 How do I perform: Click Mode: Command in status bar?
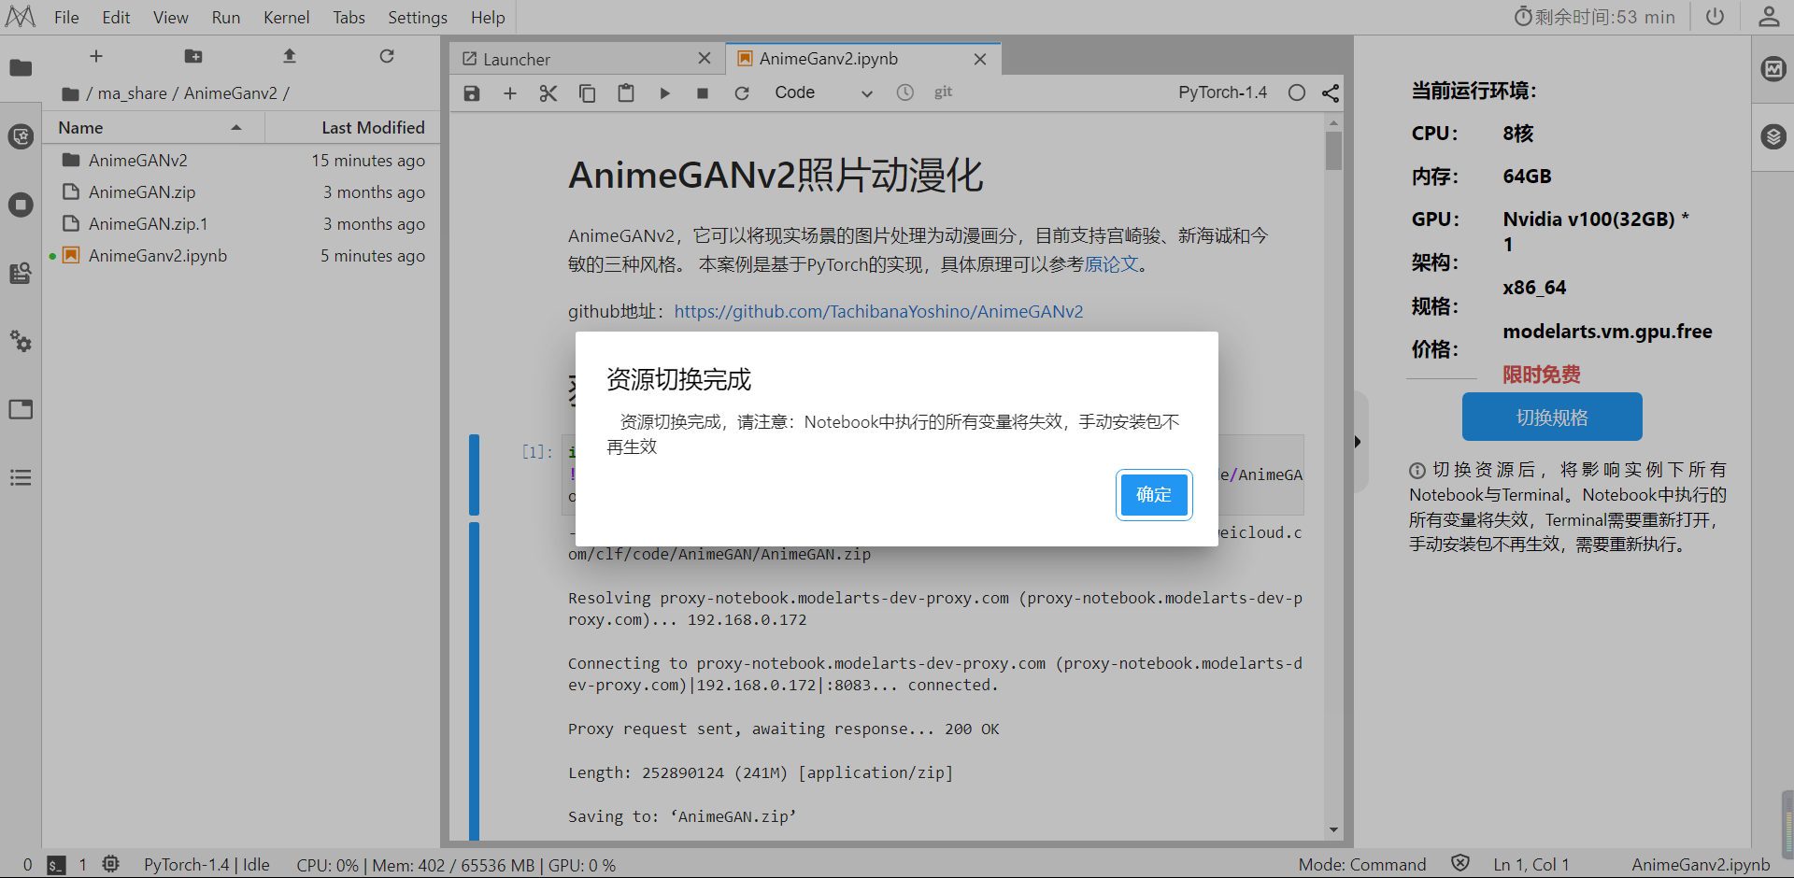(1362, 865)
